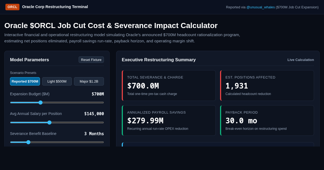
Task: Click the Severance Benefit Baseline label
Action: point(33,134)
